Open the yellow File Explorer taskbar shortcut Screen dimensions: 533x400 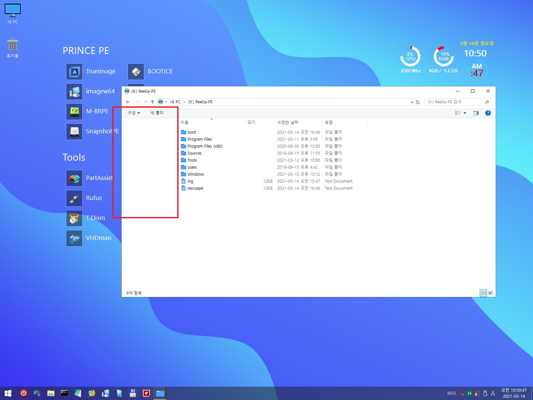[51, 393]
